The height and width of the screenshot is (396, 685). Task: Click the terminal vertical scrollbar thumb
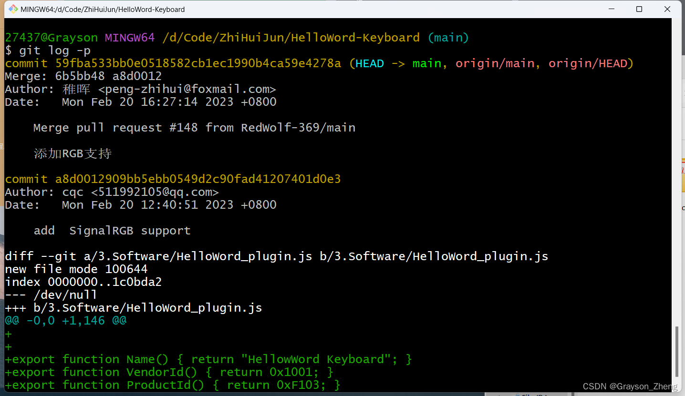coord(677,352)
